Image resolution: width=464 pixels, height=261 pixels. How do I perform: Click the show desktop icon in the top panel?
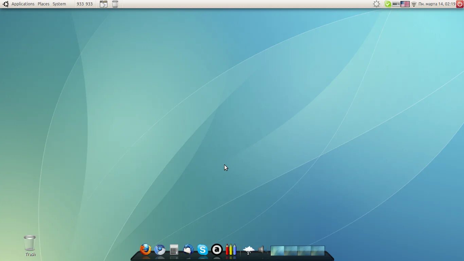click(x=103, y=4)
